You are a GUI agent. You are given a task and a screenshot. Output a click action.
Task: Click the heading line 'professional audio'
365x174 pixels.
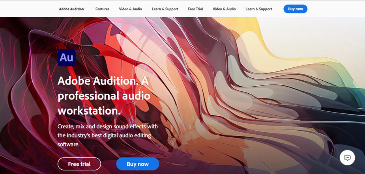(104, 96)
